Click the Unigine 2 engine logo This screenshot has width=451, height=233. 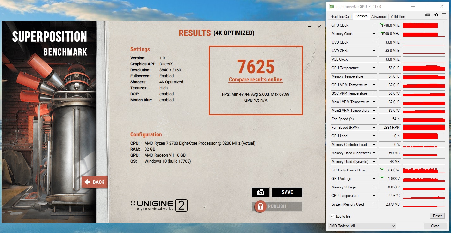click(159, 205)
